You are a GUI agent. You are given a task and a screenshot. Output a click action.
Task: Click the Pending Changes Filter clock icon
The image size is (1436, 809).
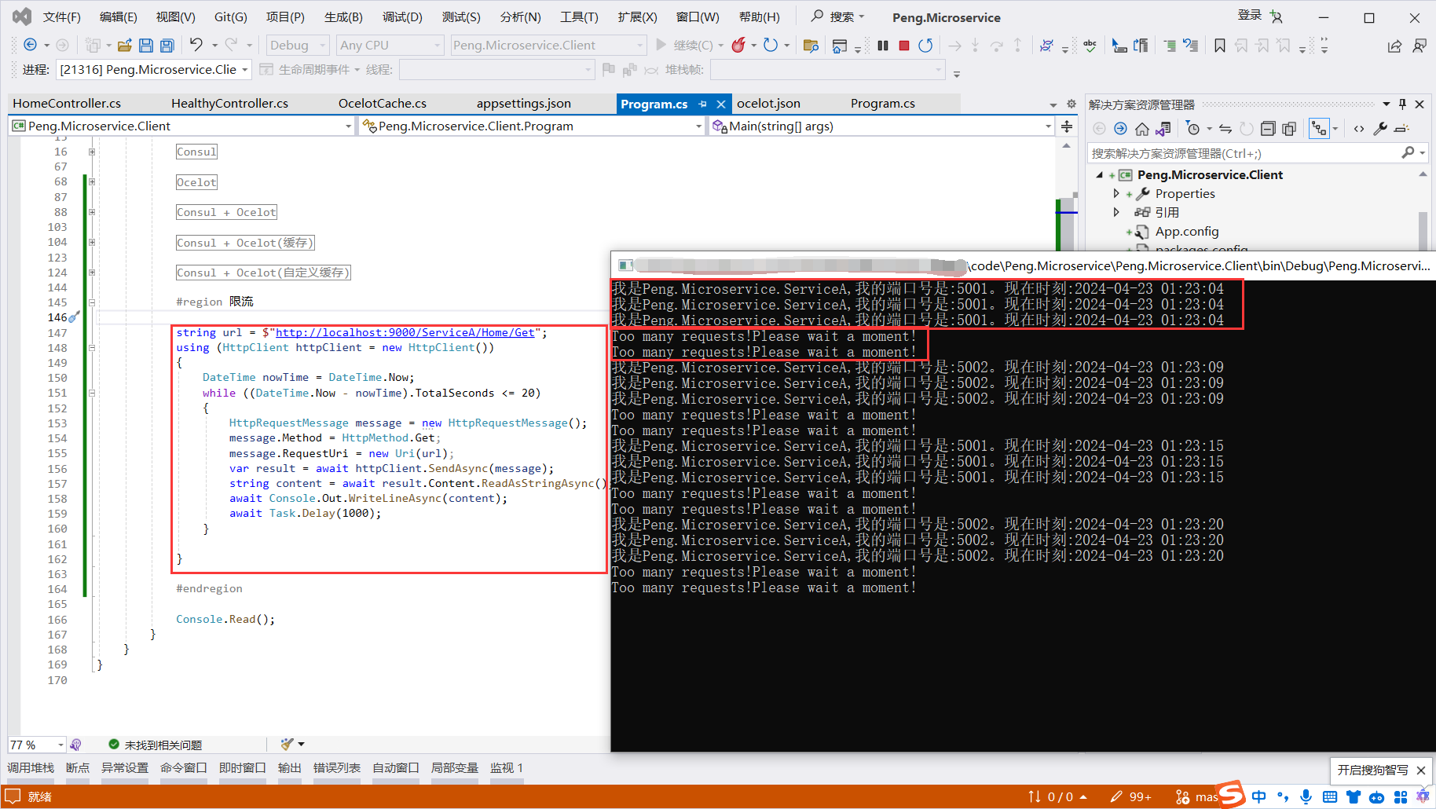click(x=1193, y=129)
